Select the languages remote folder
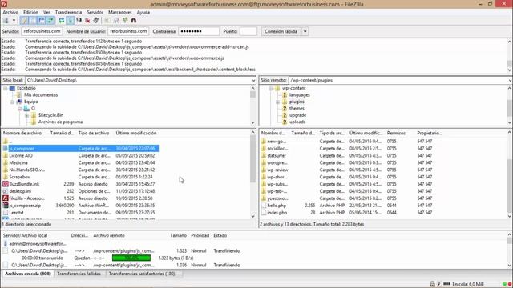The image size is (513, 288). [x=299, y=94]
